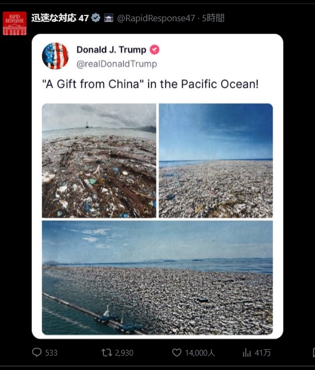Click the government building affiliation badge
The image size is (315, 370).
(109, 18)
